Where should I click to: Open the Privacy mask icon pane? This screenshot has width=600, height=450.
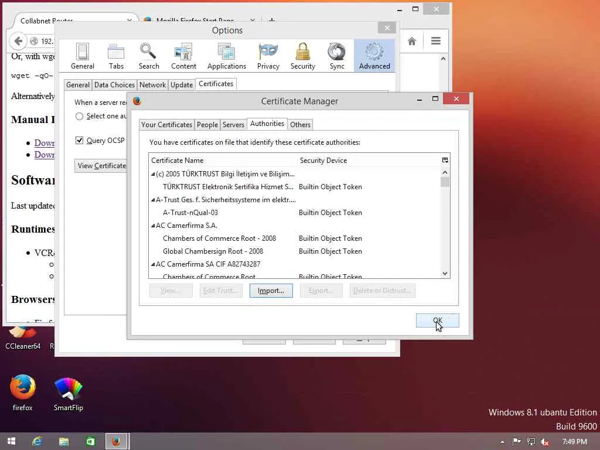(x=268, y=56)
